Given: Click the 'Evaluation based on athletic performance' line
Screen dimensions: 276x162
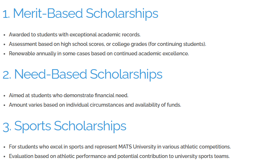Looking at the screenshot, I should [x=119, y=156].
